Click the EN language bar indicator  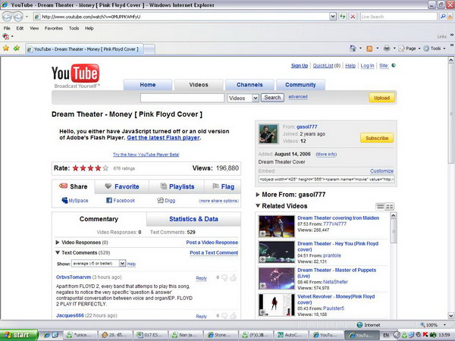pyautogui.click(x=386, y=335)
